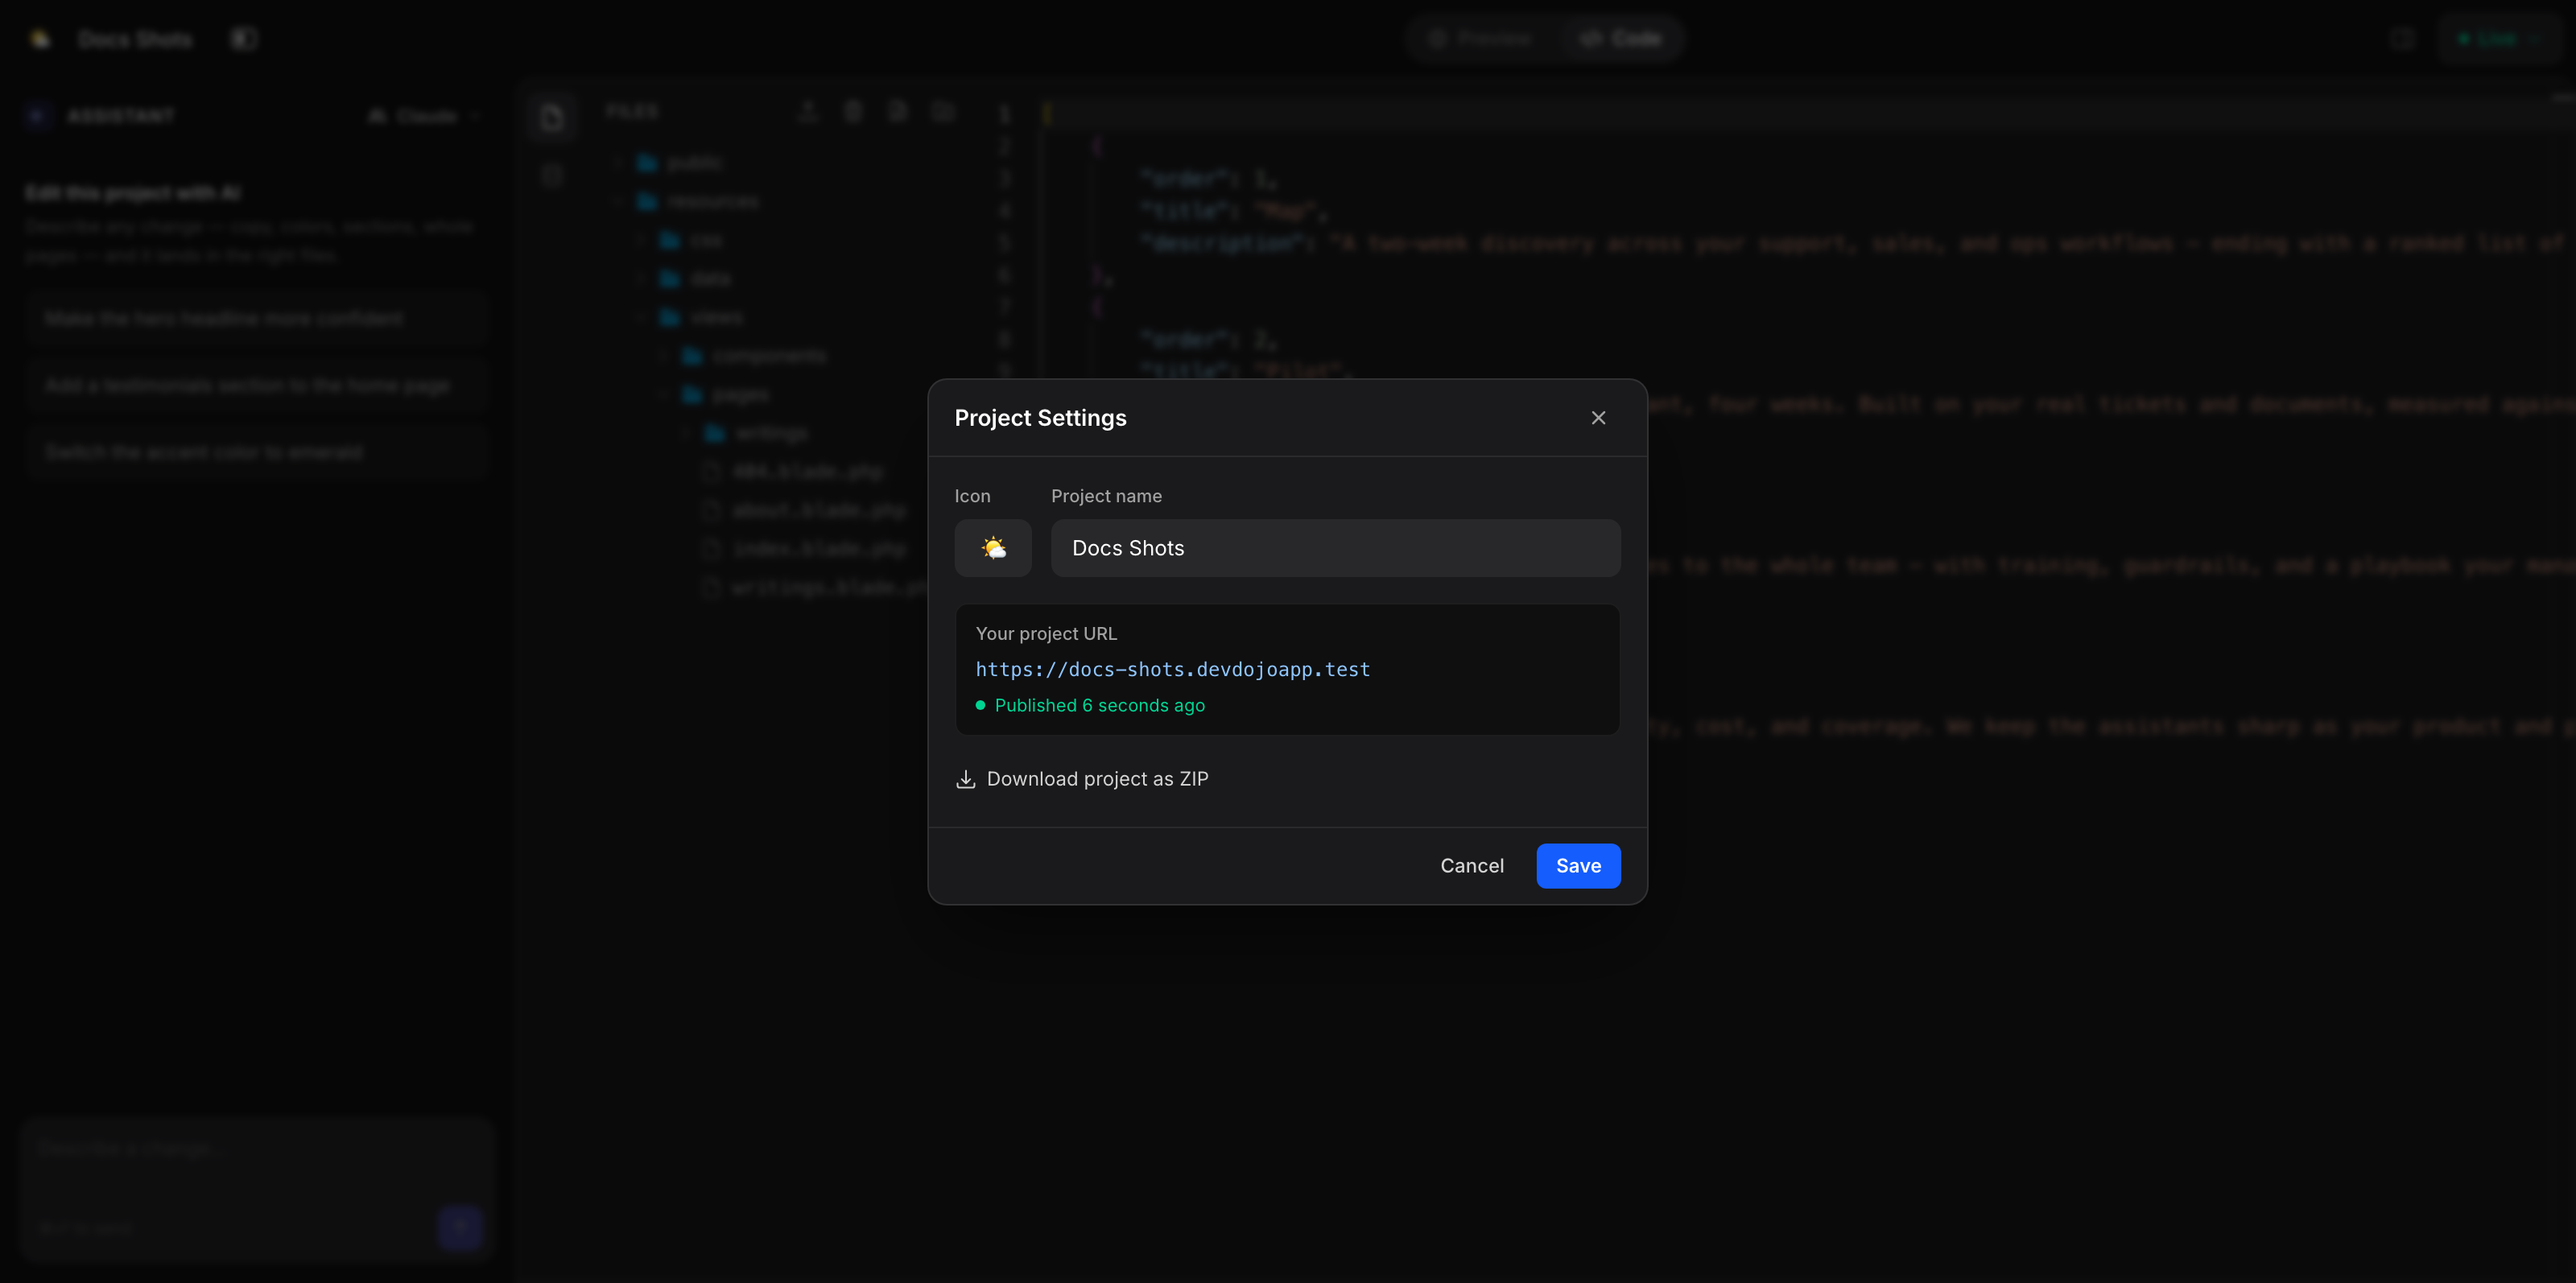This screenshot has height=1283, width=2576.
Task: Open the Claude model selector dropdown
Action: (x=424, y=116)
